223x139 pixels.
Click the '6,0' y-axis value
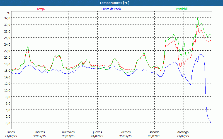(8, 103)
